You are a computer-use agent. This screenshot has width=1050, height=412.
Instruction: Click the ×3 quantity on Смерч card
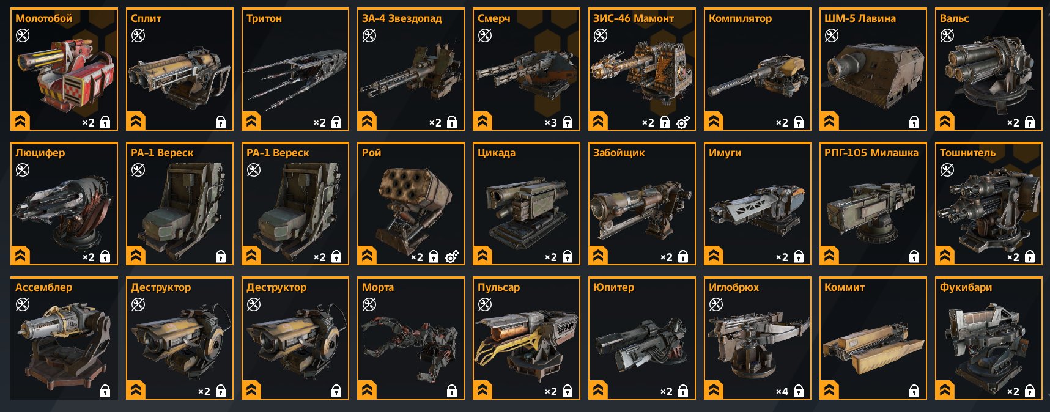coord(551,123)
